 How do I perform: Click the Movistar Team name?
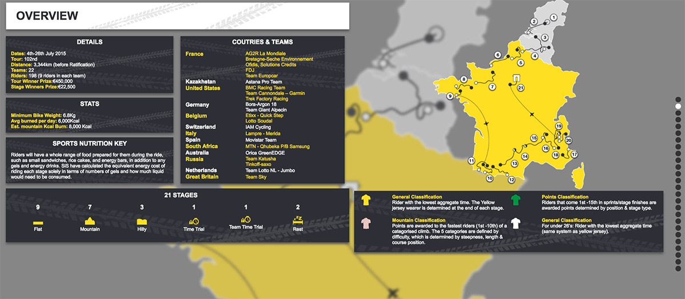(x=261, y=140)
